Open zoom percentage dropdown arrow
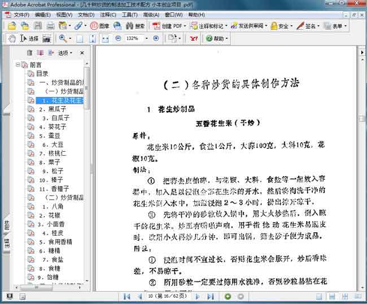The image size is (367, 304). pos(147,38)
